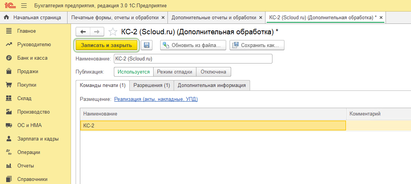Click in the Наименование input field
The height and width of the screenshot is (184, 411).
(x=193, y=59)
